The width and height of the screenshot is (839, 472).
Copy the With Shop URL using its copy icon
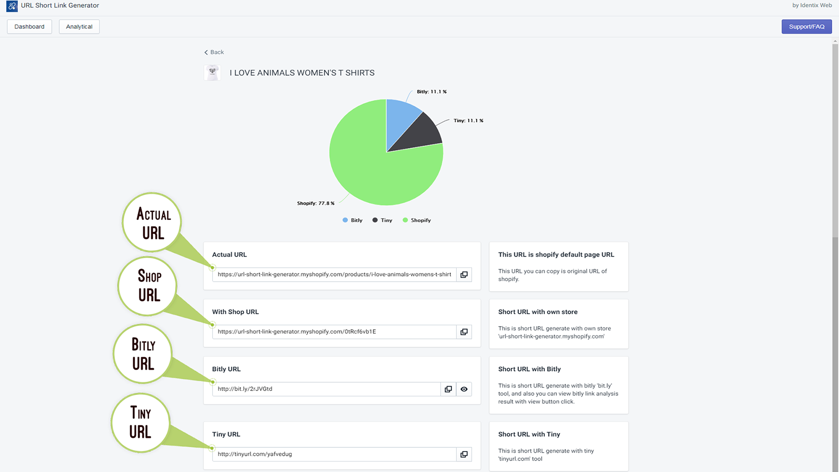[x=464, y=331]
